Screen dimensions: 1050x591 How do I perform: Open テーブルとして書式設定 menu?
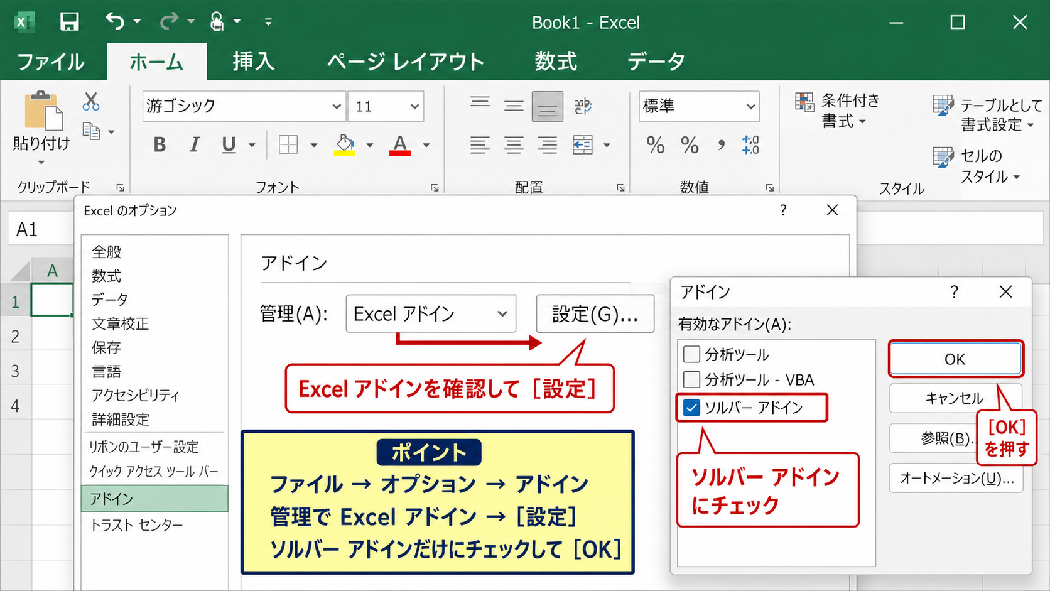click(x=987, y=114)
